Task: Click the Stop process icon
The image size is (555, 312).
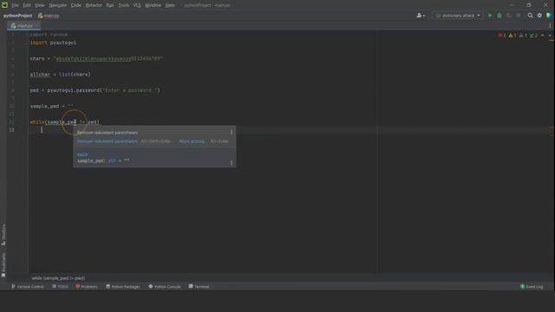Action: (x=519, y=16)
